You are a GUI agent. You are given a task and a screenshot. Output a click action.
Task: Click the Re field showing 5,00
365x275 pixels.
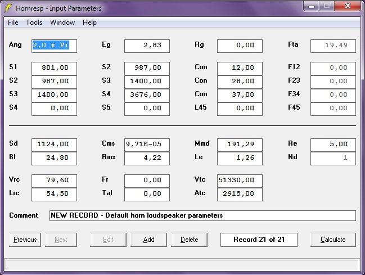coord(333,145)
